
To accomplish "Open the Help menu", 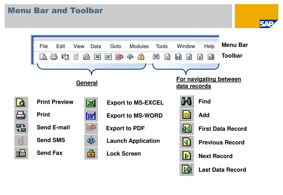I will point(209,46).
